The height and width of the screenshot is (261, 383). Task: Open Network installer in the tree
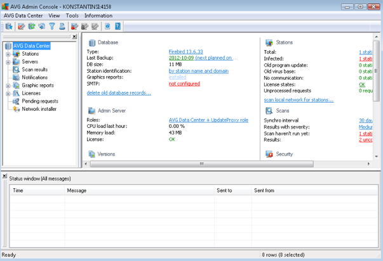click(39, 109)
